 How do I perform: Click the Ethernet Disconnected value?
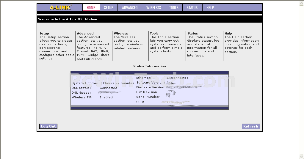[x=178, y=78]
